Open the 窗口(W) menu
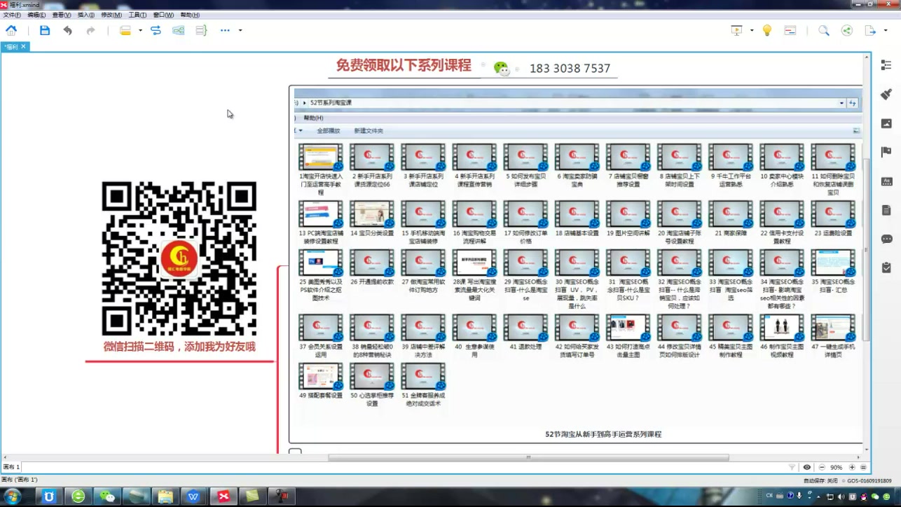 point(163,15)
